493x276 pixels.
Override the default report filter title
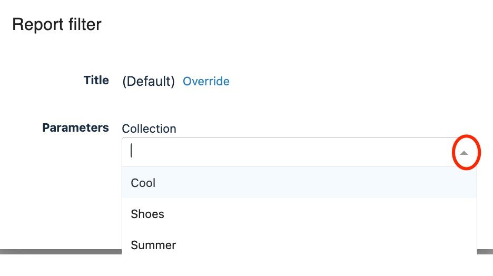[x=206, y=82]
